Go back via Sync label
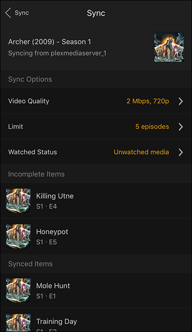Image resolution: width=192 pixels, height=332 pixels. point(22,13)
